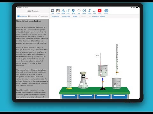This screenshot has height=114, width=153.
Task: Open the greyed Indicators... menu
Action: click(x=83, y=16)
